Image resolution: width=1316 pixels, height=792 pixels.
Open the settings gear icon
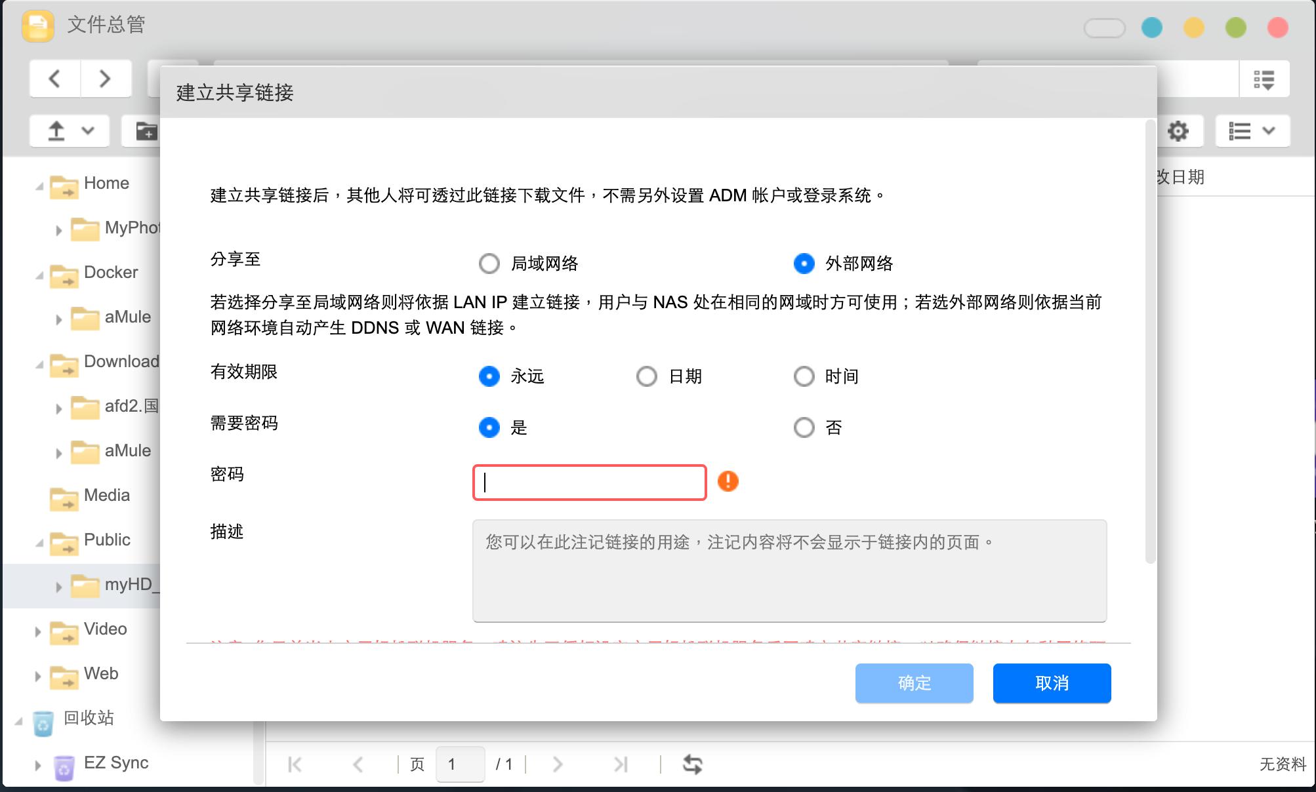(x=1179, y=130)
